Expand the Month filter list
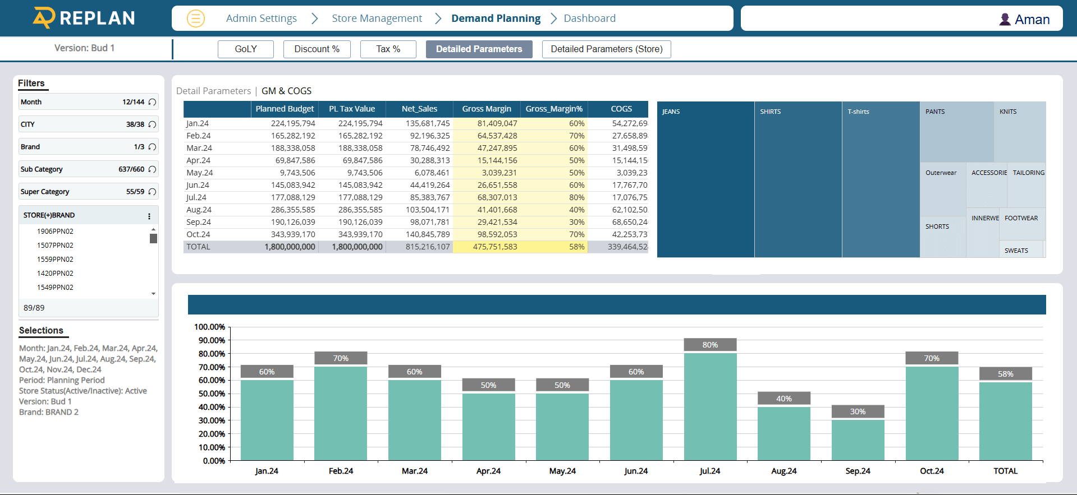The image size is (1077, 495). [73, 102]
